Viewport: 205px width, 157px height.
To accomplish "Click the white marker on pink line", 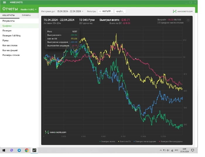I will [x=136, y=58].
